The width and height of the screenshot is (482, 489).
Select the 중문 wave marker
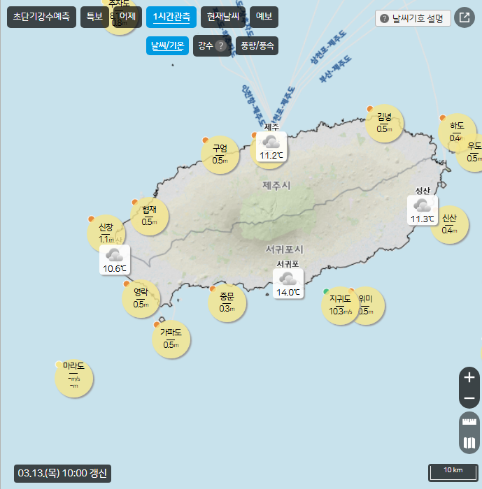227,302
